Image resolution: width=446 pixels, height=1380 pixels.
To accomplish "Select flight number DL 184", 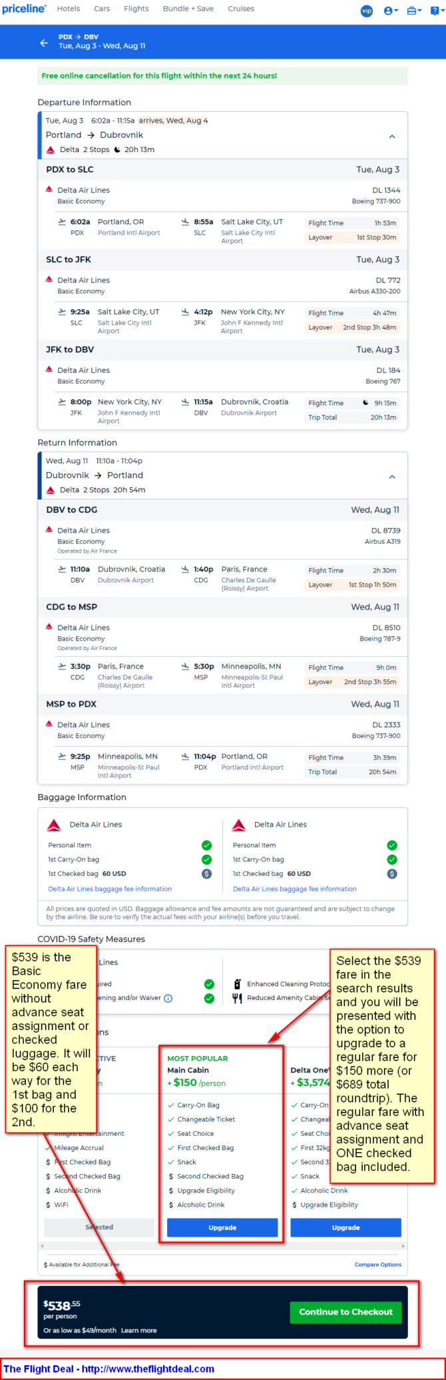I will tap(388, 370).
